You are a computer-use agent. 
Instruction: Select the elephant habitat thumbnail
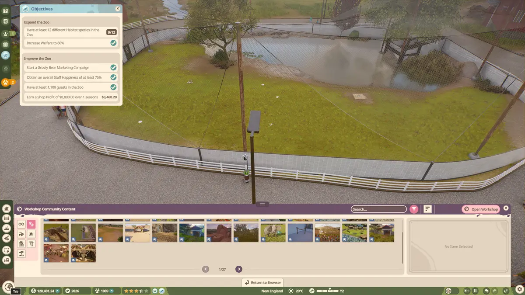click(273, 233)
